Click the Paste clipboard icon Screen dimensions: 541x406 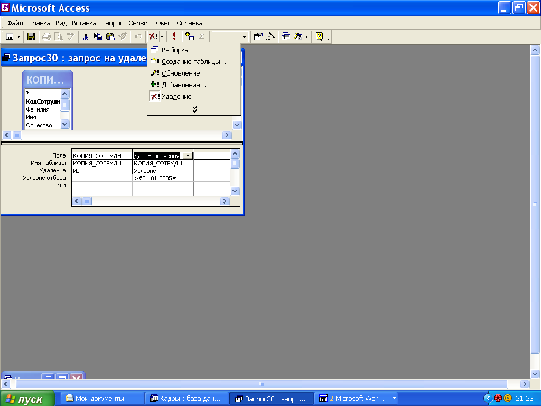[x=110, y=36]
